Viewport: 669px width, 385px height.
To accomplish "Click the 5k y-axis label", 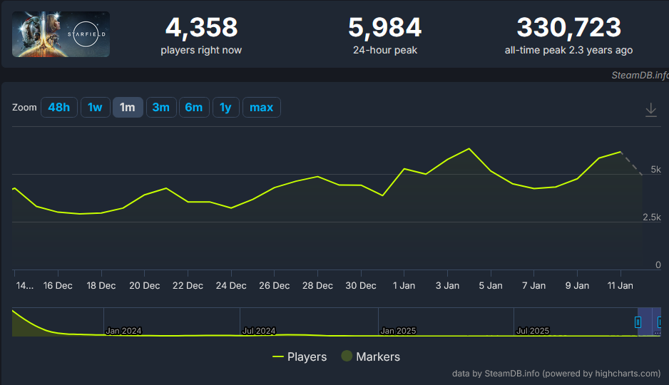I will [655, 169].
